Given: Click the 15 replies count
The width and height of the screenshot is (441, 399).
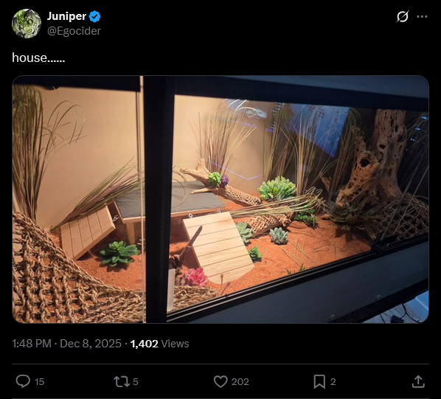Looking at the screenshot, I should click(39, 382).
